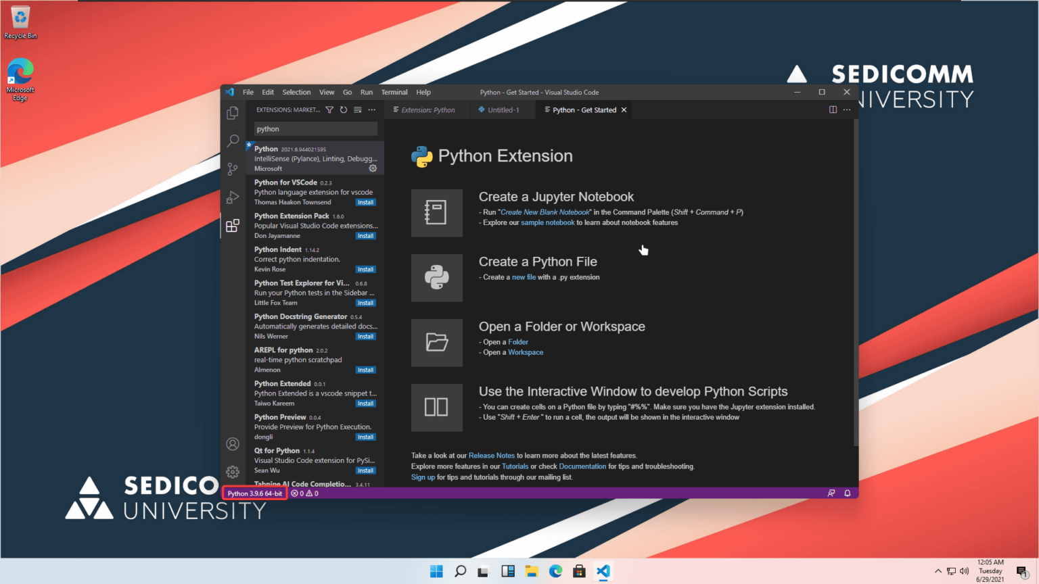Open the Run and Debug view

point(233,197)
